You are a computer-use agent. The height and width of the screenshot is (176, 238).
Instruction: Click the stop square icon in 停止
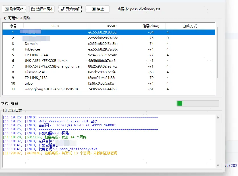(94, 9)
